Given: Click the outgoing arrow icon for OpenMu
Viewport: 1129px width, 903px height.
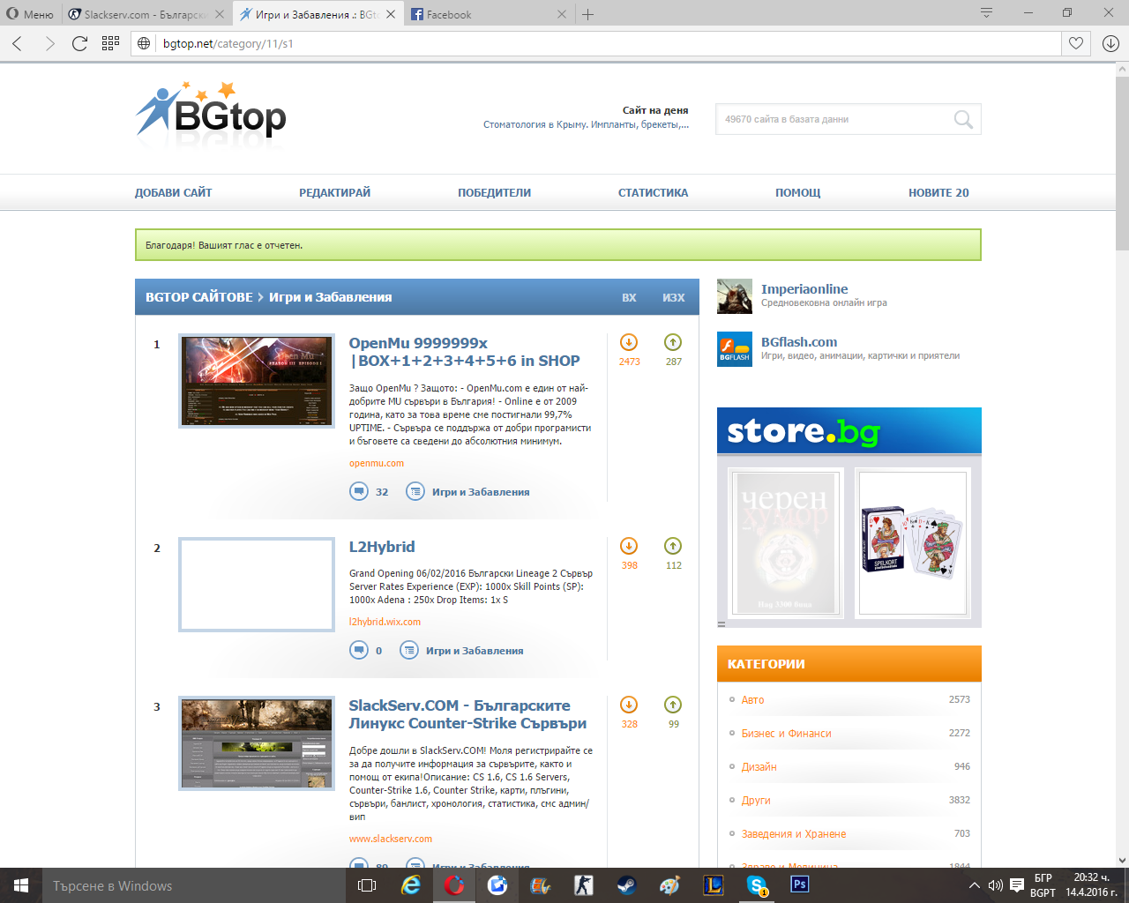Looking at the screenshot, I should tap(673, 342).
